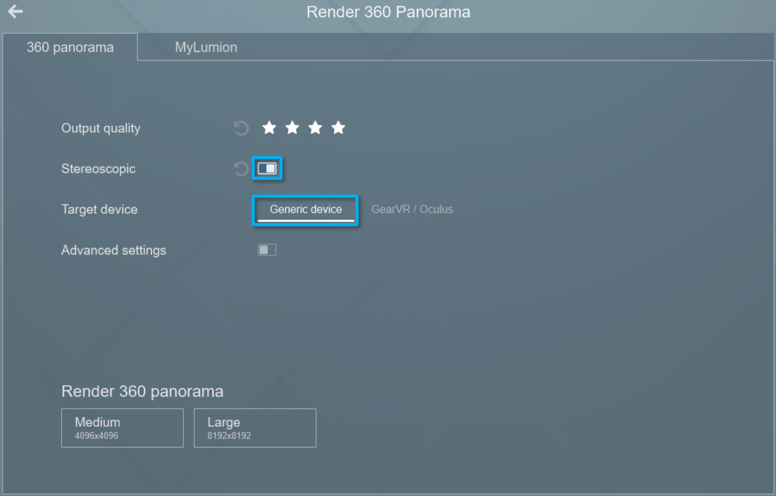Screen dimensions: 776x496
Task: Set output quality to three stars
Action: pos(315,128)
